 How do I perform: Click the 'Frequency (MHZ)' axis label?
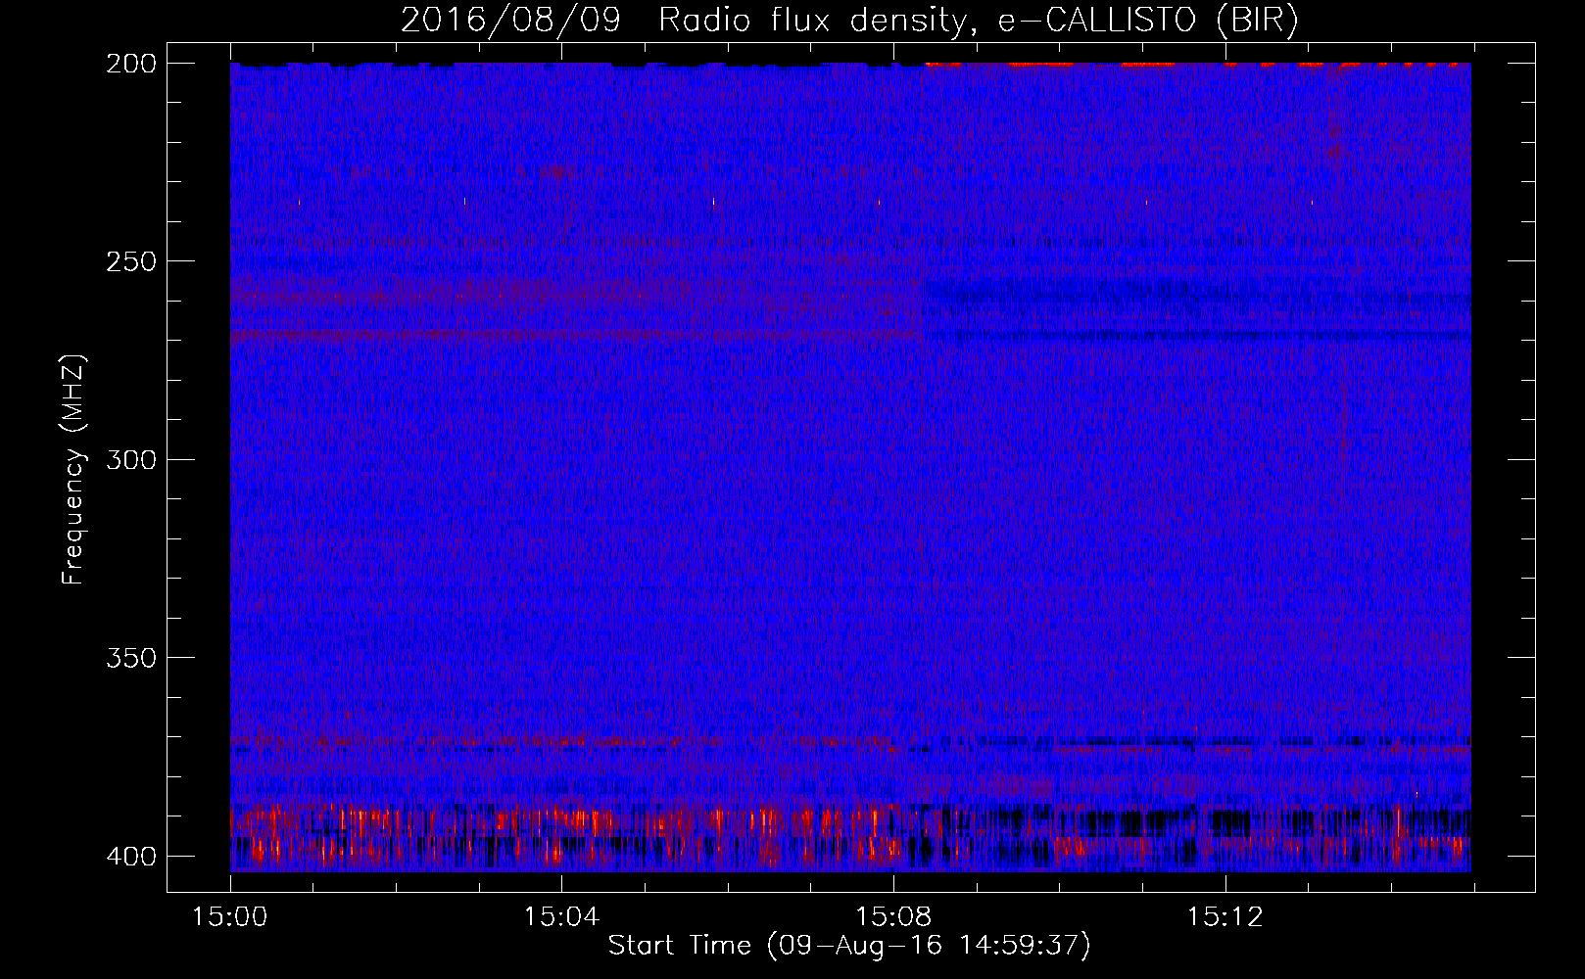point(73,470)
